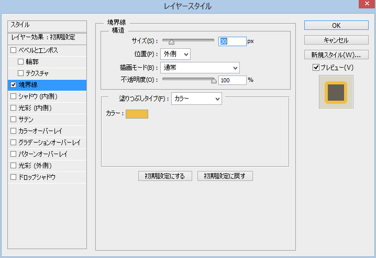Expand the 描画モード dropdown
This screenshot has height=258, width=376.
[200, 67]
